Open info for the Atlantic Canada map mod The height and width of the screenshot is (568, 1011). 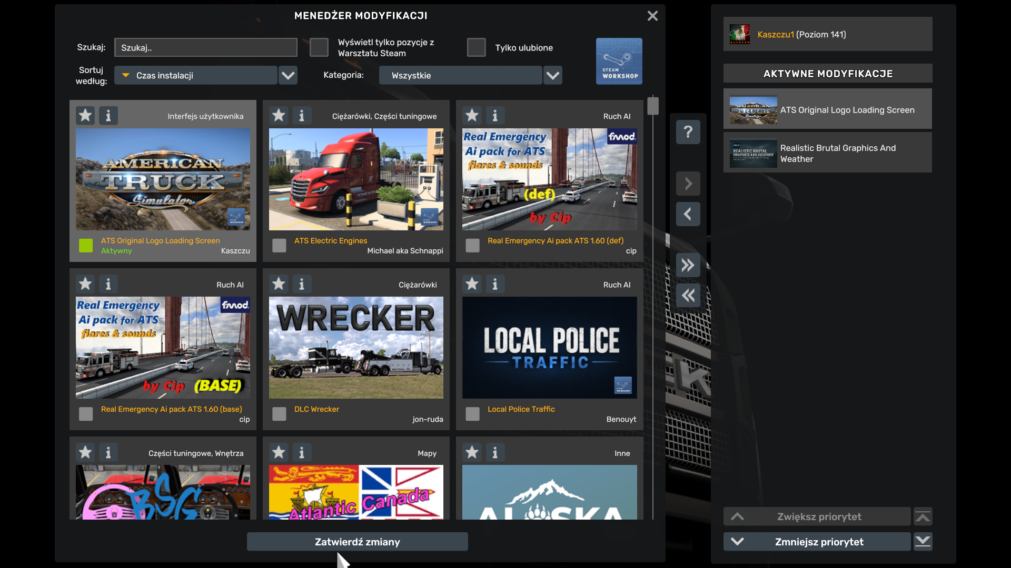click(x=302, y=452)
